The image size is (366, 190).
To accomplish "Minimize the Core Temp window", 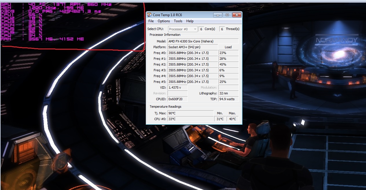I will click(x=218, y=15).
